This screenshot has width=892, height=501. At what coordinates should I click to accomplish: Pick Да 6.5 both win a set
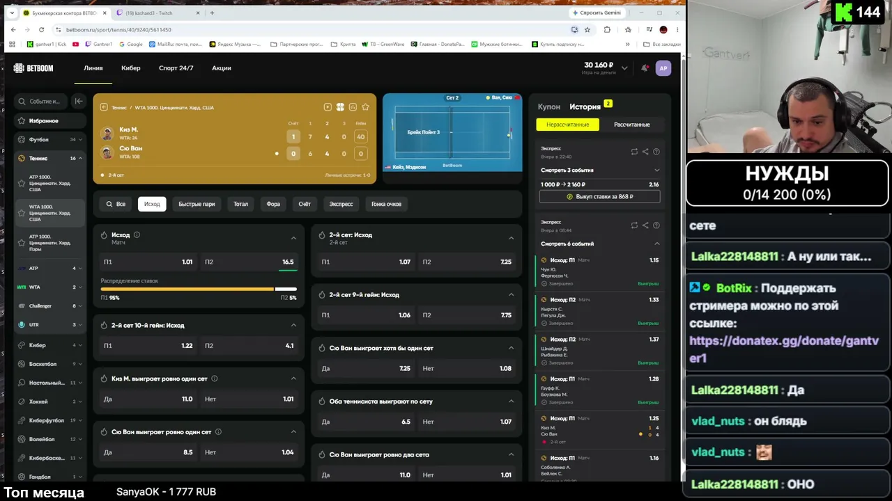pos(366,422)
